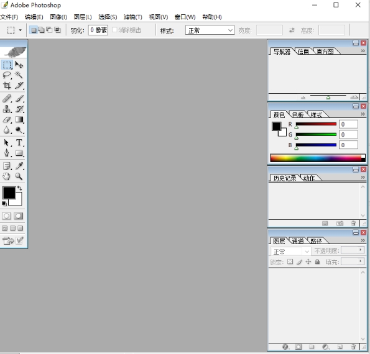Image resolution: width=370 pixels, height=354 pixels.
Task: Select the Eraser tool
Action: pyautogui.click(x=7, y=119)
